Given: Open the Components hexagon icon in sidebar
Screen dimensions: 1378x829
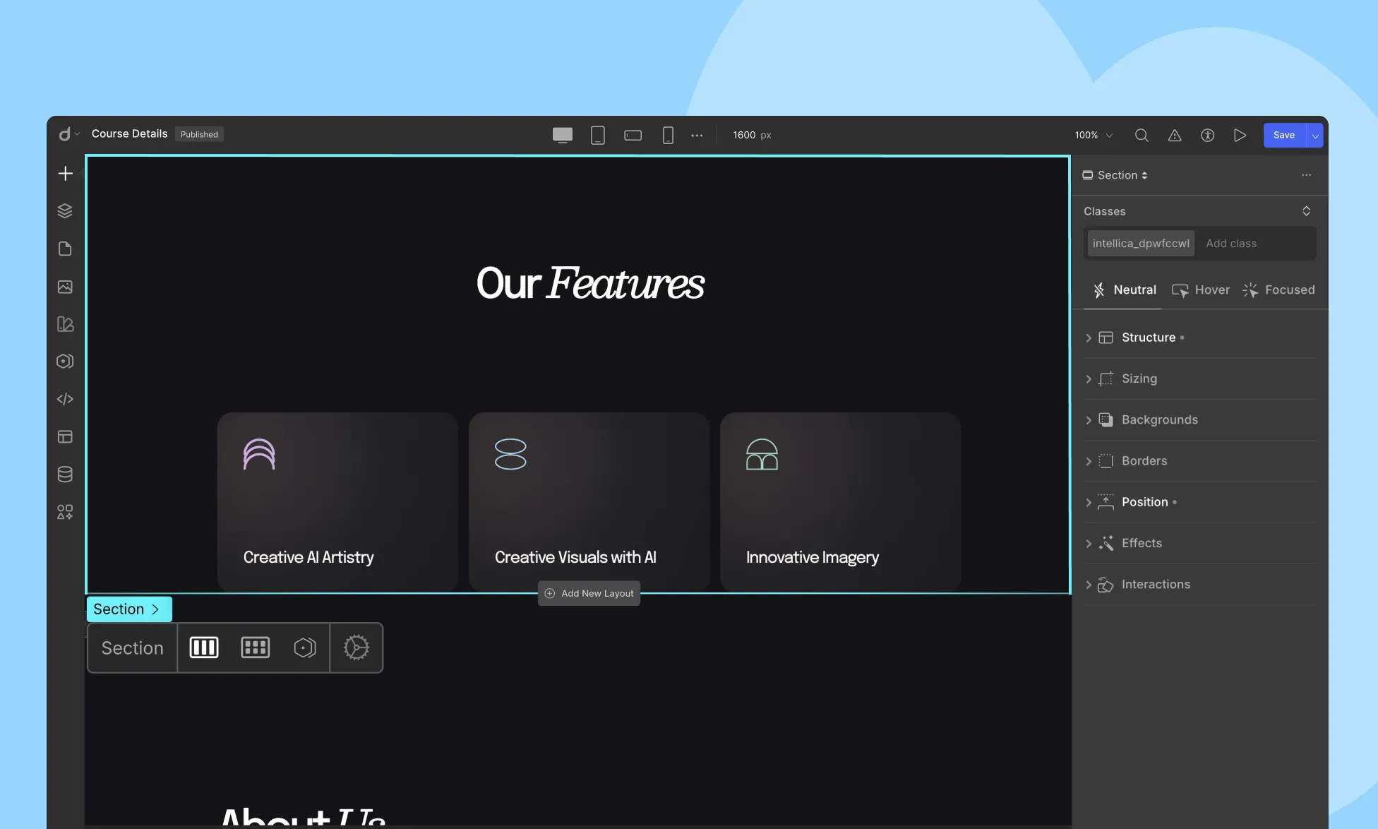Looking at the screenshot, I should click(65, 361).
